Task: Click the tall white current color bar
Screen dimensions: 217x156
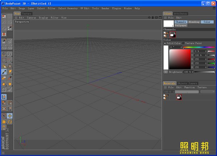Action: [x=166, y=57]
